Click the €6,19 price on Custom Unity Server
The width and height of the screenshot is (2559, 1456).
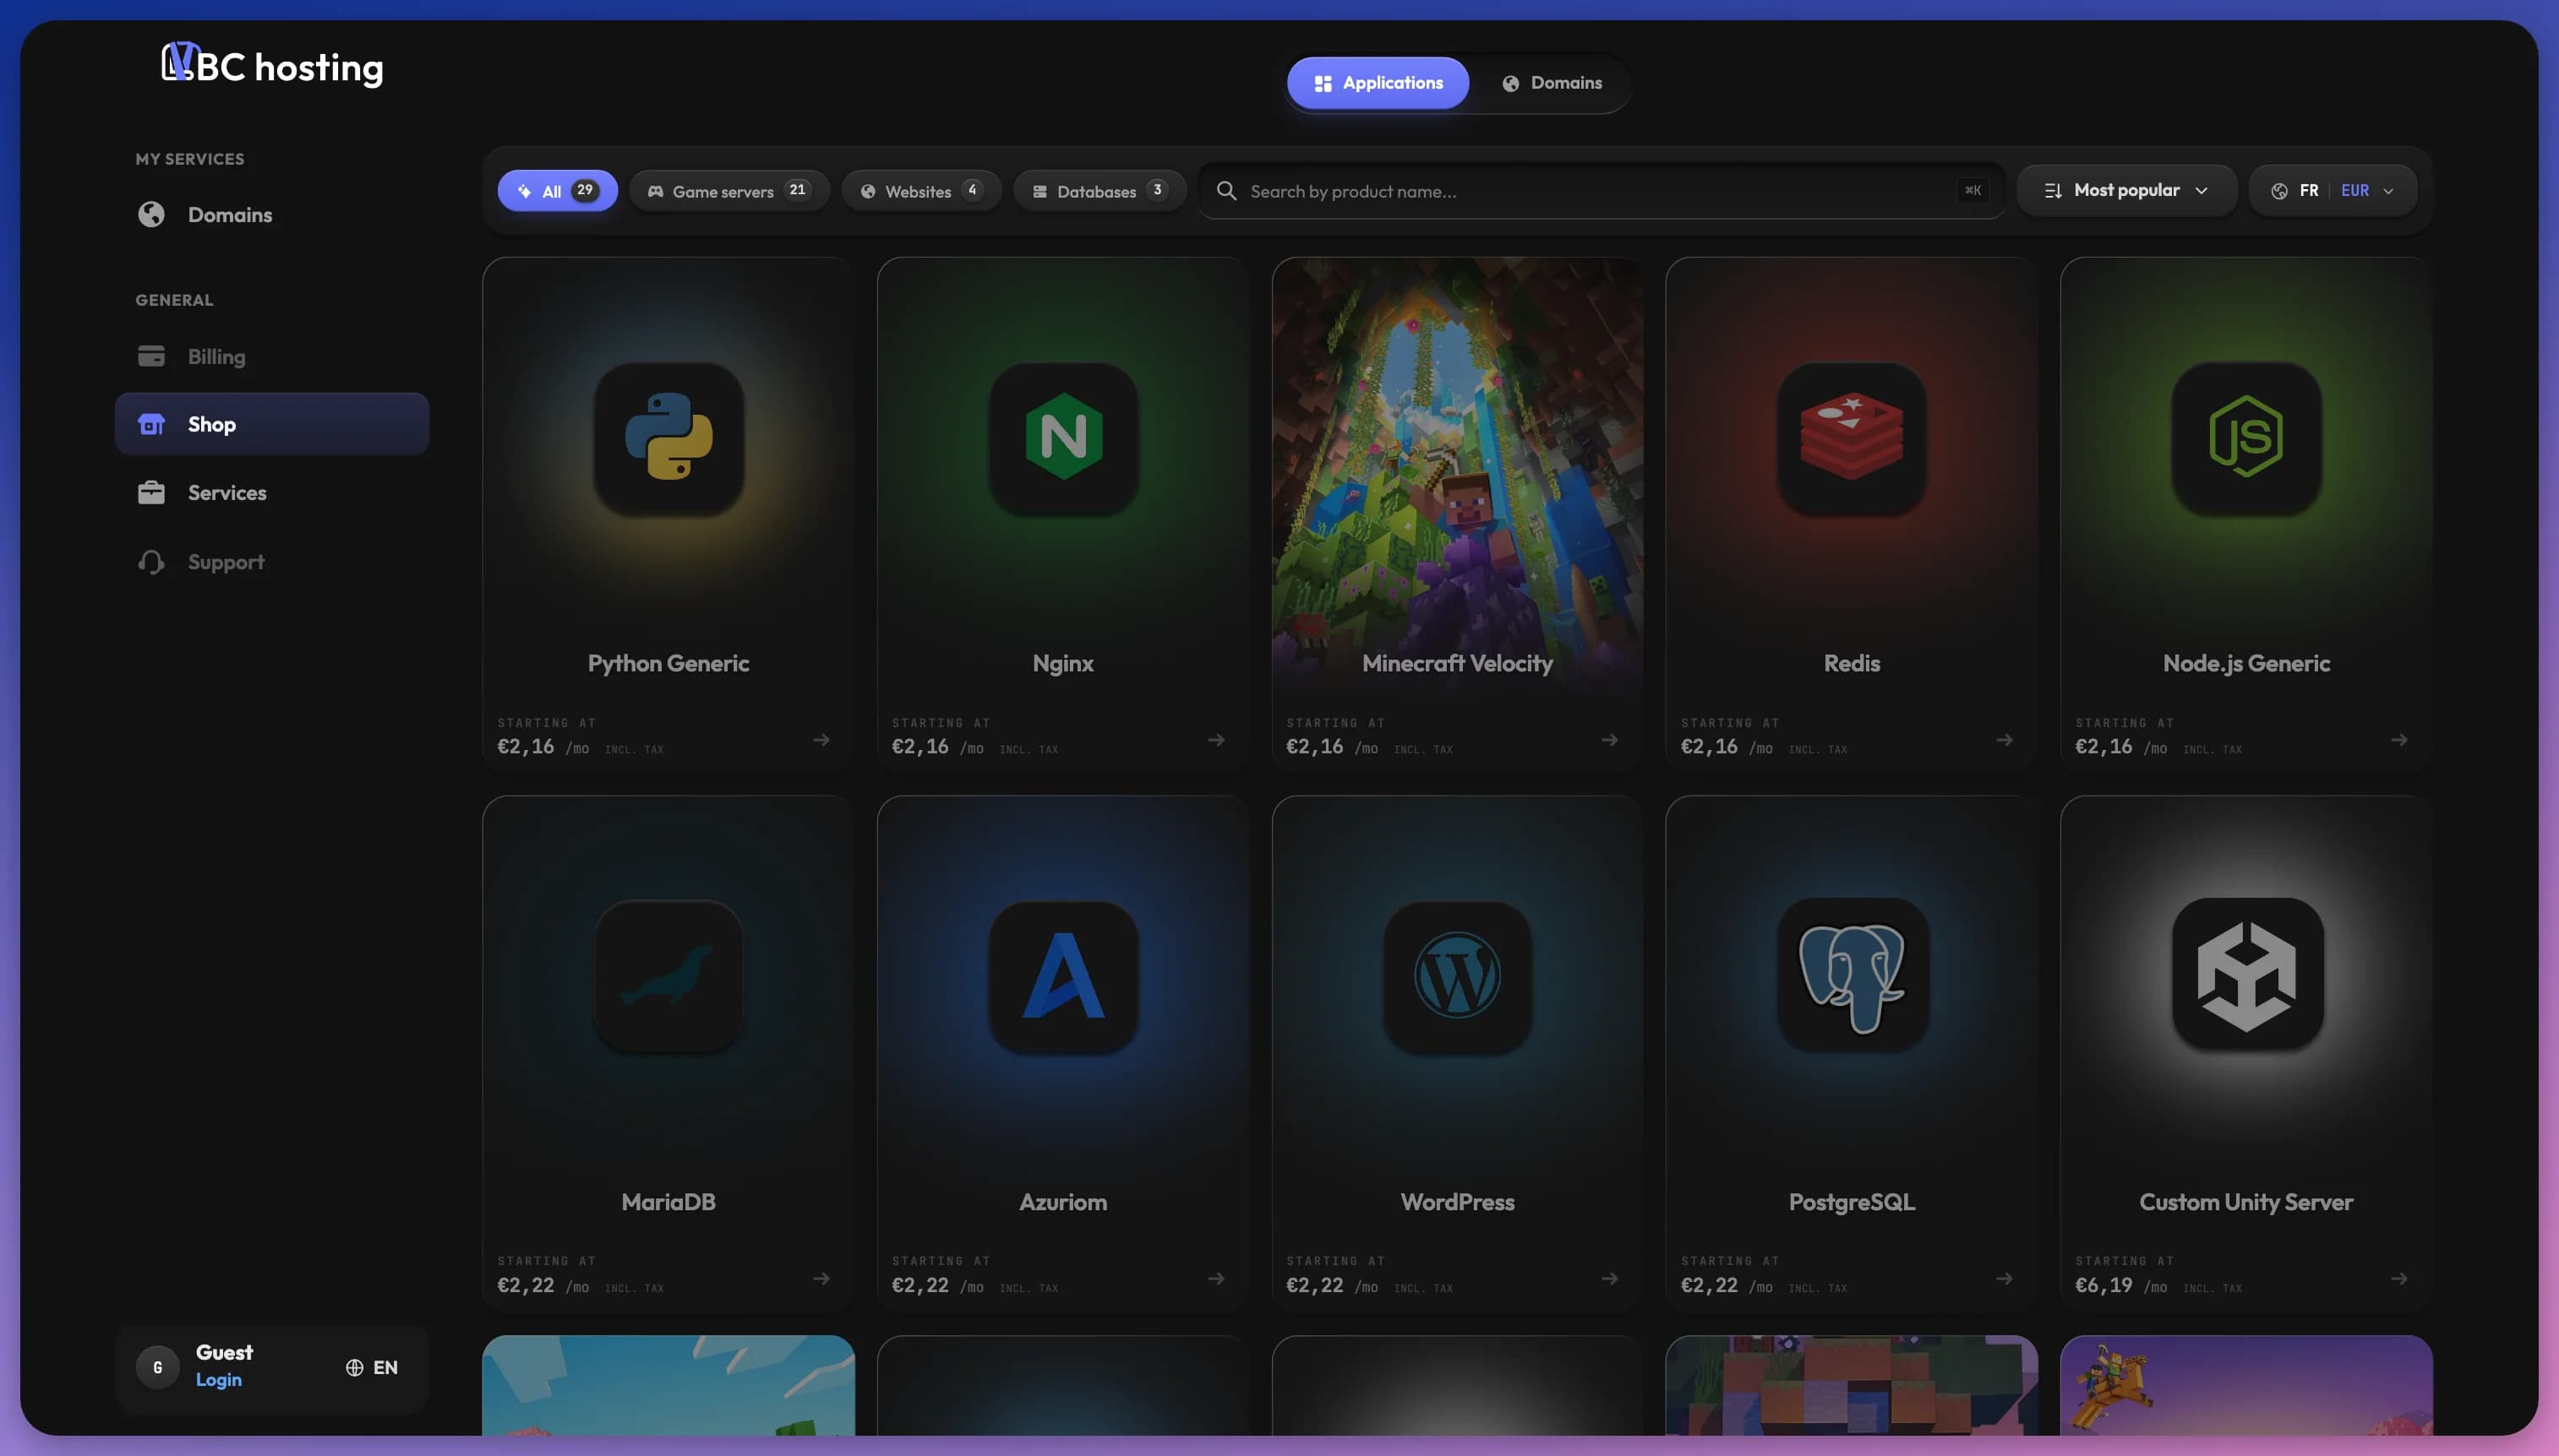(2103, 1285)
